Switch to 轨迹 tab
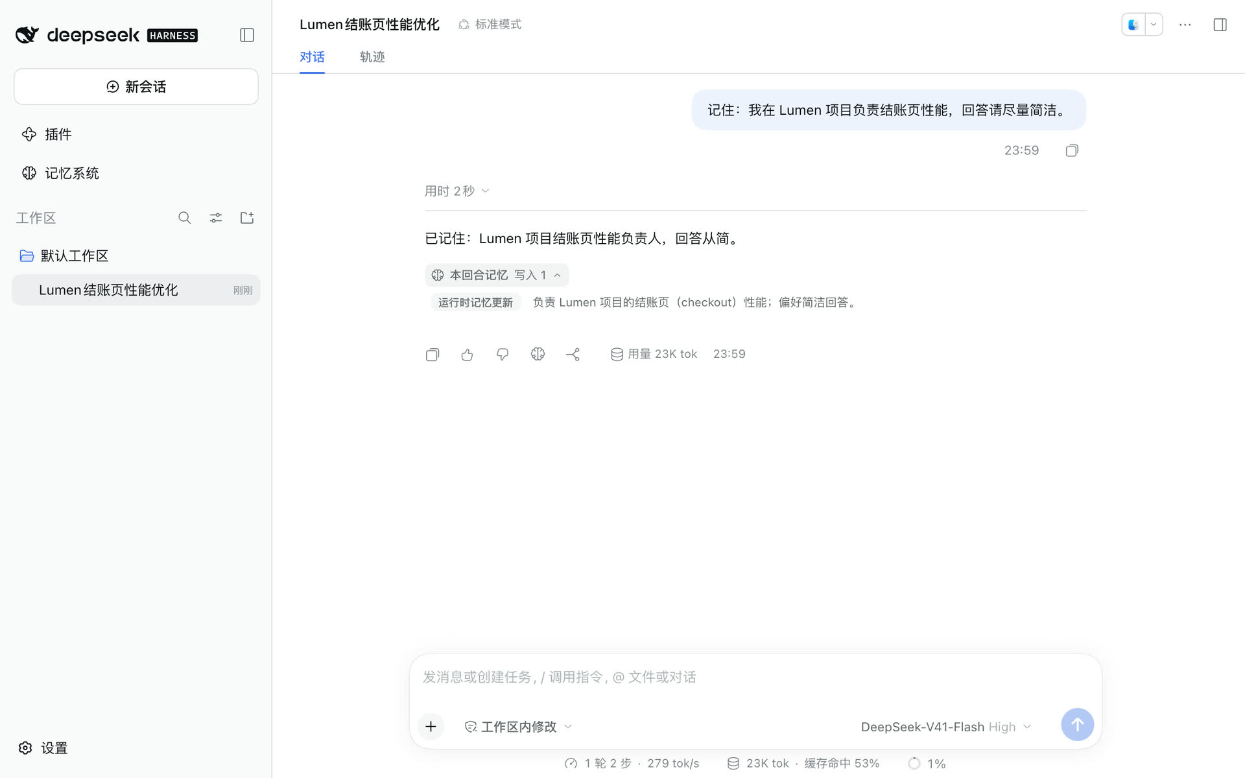 372,57
